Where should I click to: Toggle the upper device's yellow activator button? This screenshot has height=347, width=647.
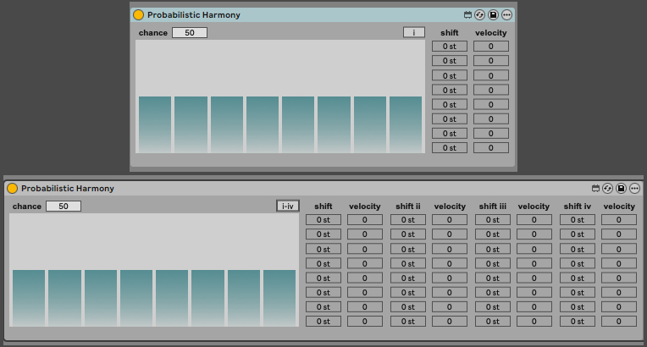pyautogui.click(x=138, y=15)
